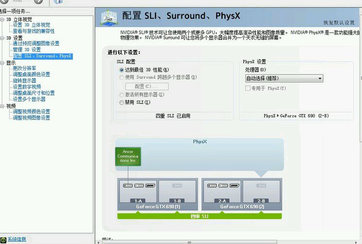Viewport: 362px width, 244px height.
Task: Open 更改分辨率 page
Action: point(24,68)
